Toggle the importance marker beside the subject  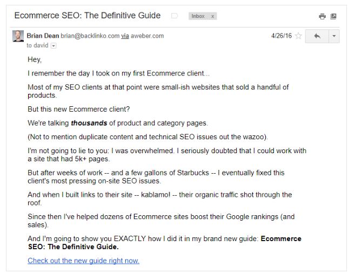175,16
